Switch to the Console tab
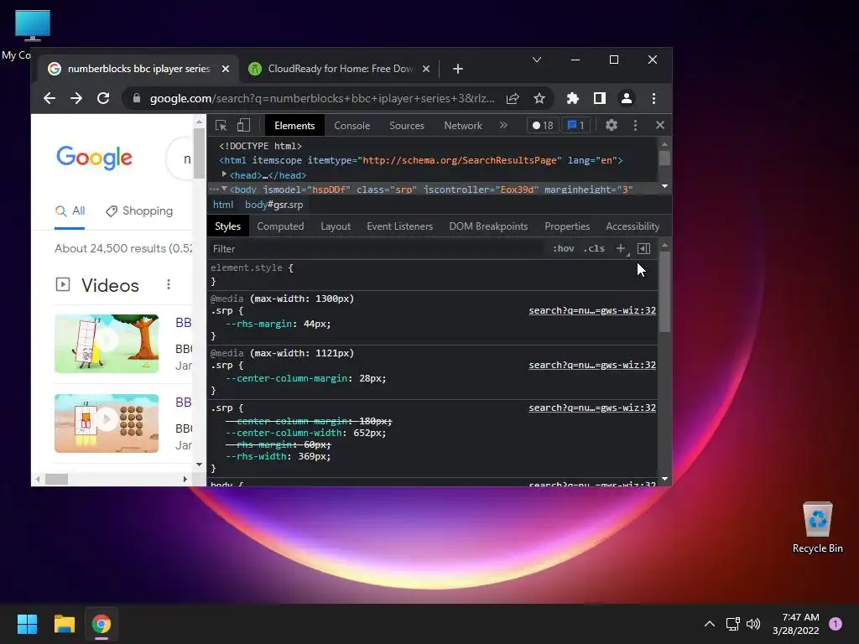Viewport: 859px width, 644px height. pos(351,126)
